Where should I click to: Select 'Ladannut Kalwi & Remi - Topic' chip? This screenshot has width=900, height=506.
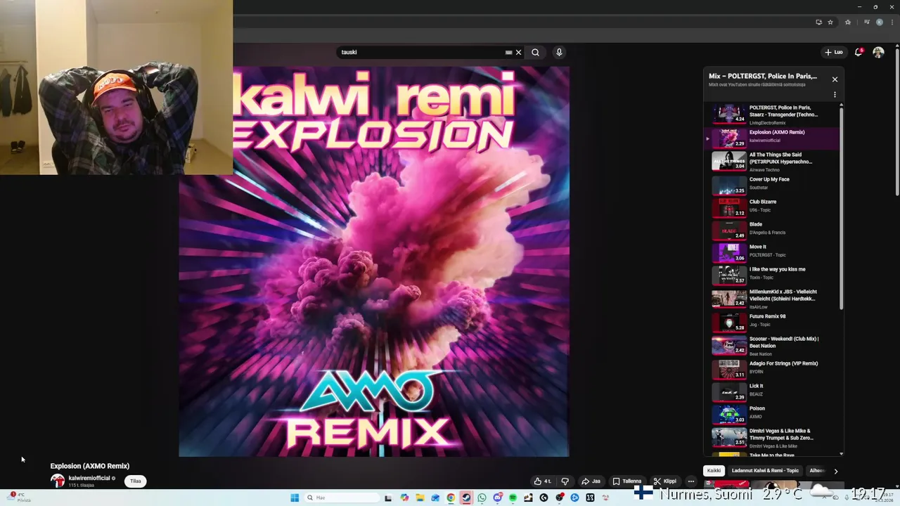pos(765,471)
